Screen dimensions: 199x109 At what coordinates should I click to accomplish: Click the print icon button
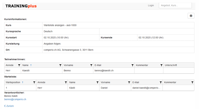(x=191, y=16)
